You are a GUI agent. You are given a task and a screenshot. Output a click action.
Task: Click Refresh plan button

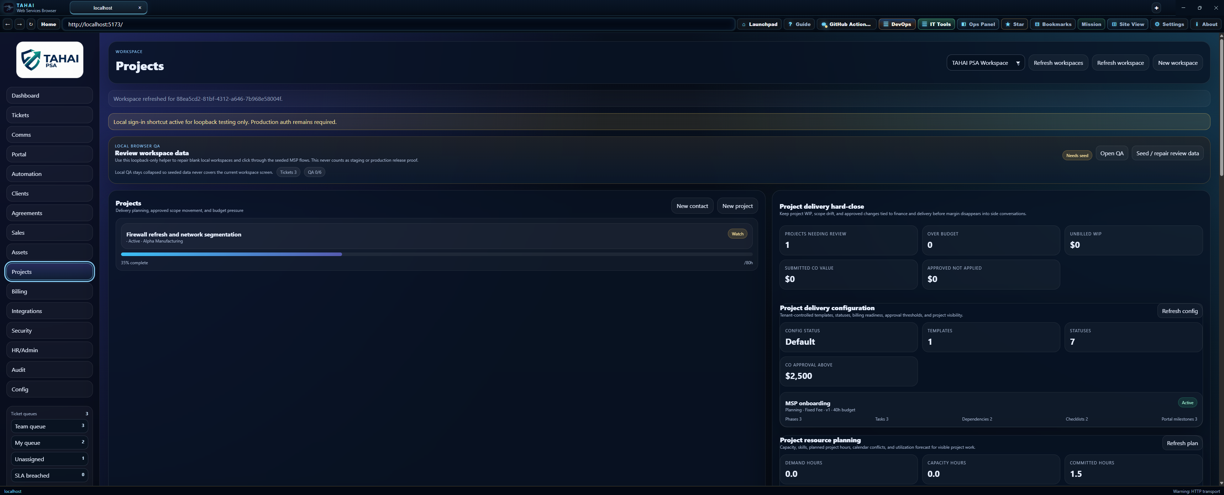1182,443
